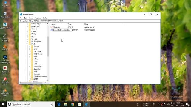Click the tree horizontal scroll right arrow
Screen dimensions: 191x107
(45, 83)
